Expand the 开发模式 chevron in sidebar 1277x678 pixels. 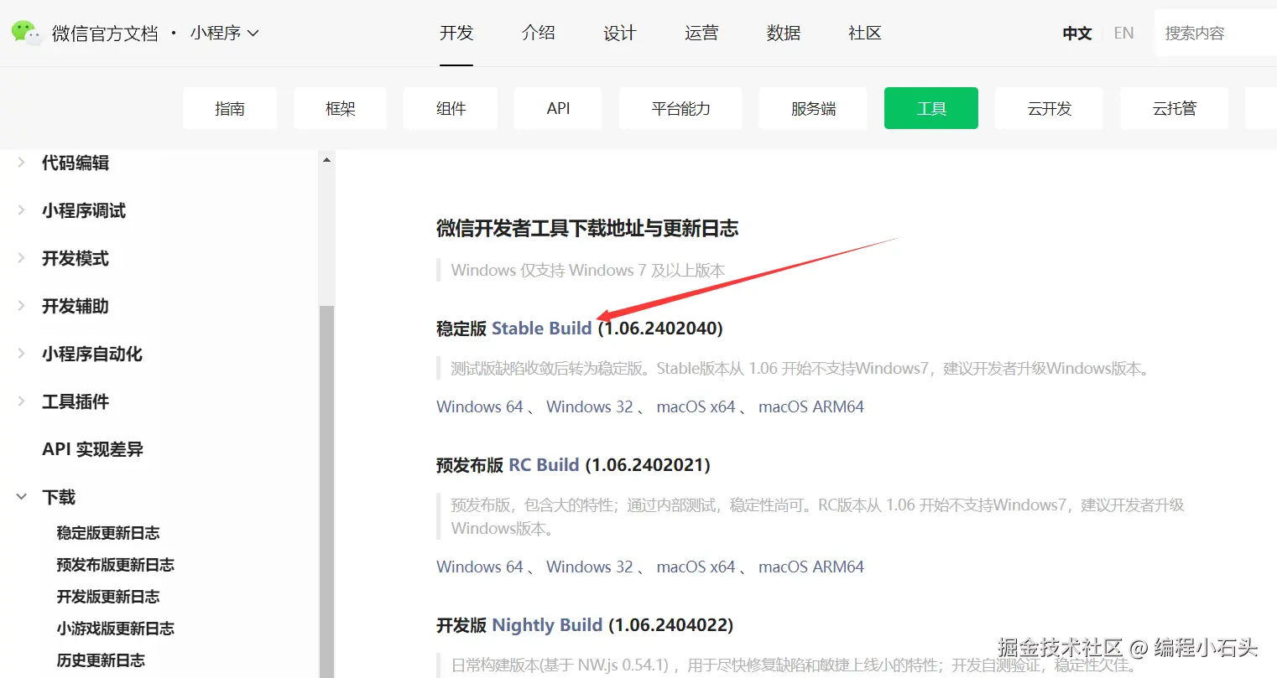pyautogui.click(x=21, y=258)
